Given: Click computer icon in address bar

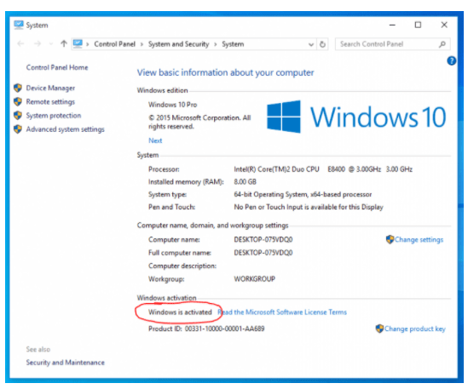Looking at the screenshot, I should click(x=78, y=43).
